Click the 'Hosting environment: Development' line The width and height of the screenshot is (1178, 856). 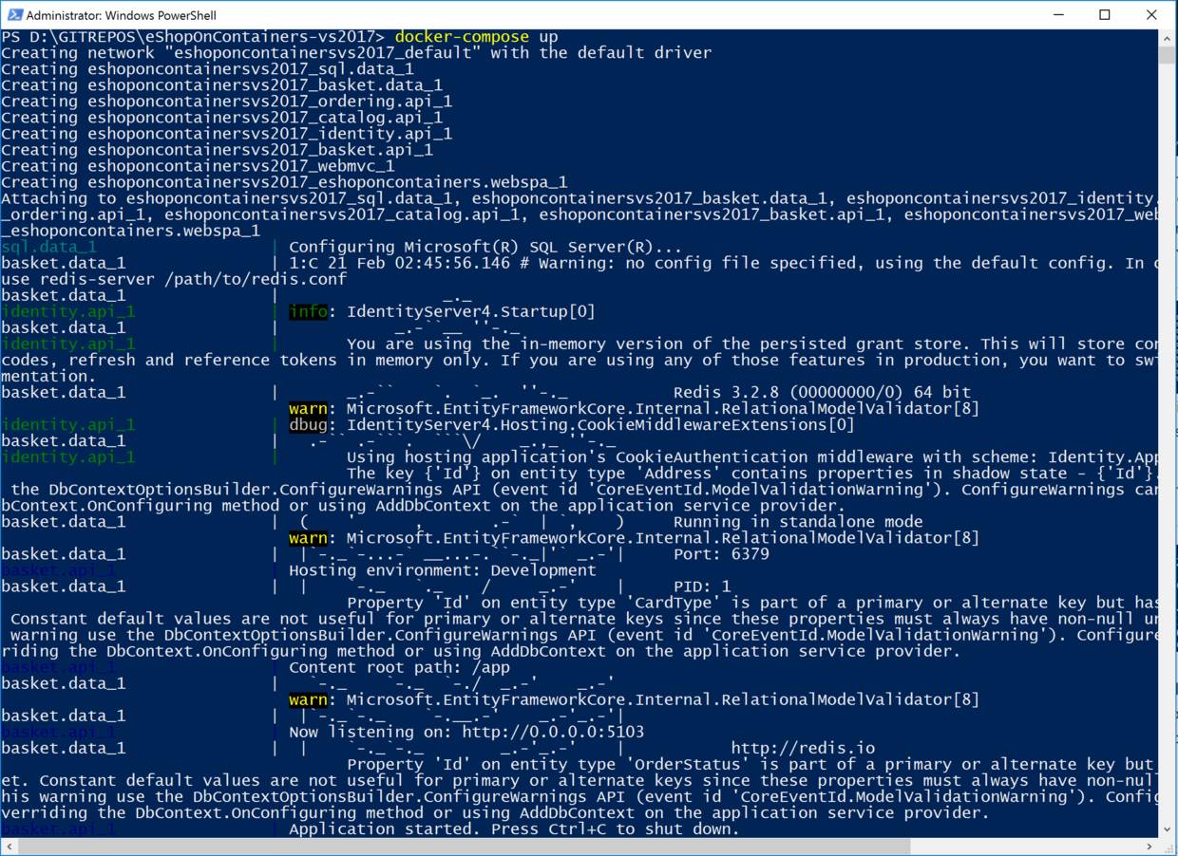(x=442, y=570)
